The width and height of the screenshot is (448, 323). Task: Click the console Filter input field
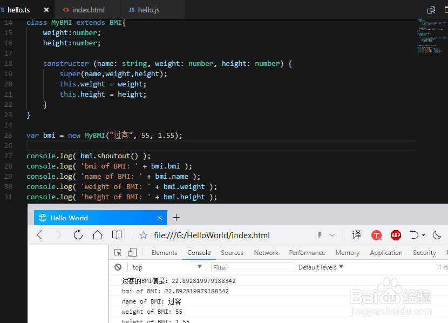click(x=252, y=267)
